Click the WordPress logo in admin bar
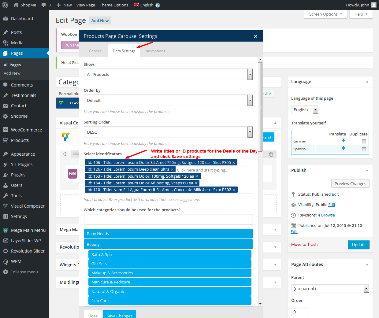 click(5, 5)
